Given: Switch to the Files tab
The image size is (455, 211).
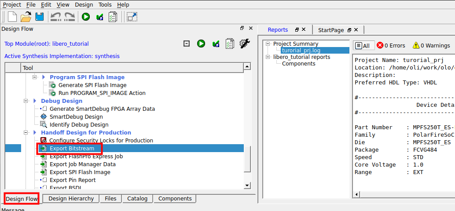Looking at the screenshot, I should (x=110, y=199).
